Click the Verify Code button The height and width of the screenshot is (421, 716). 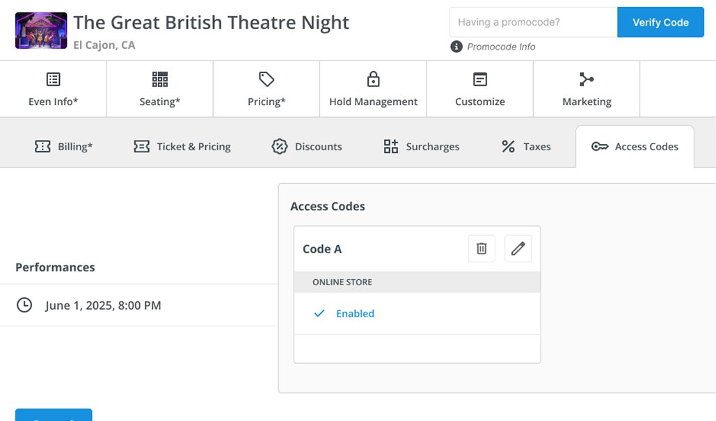pyautogui.click(x=660, y=22)
